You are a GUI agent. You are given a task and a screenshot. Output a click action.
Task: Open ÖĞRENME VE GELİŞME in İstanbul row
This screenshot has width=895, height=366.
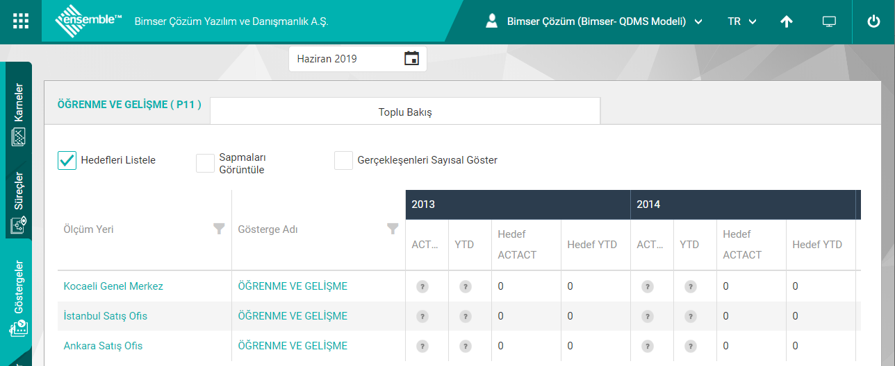point(293,316)
